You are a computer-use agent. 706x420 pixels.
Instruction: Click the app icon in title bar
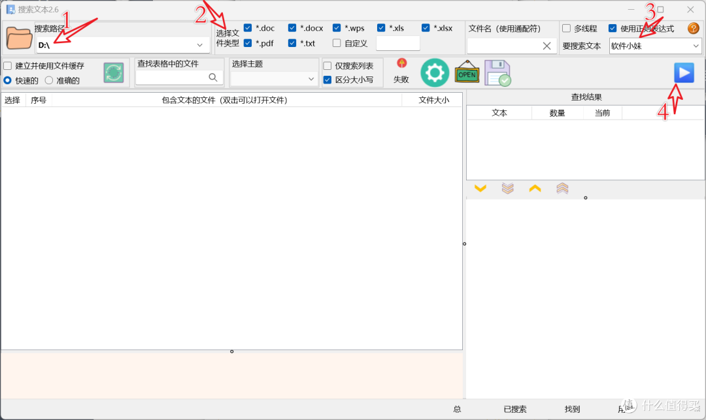(10, 9)
